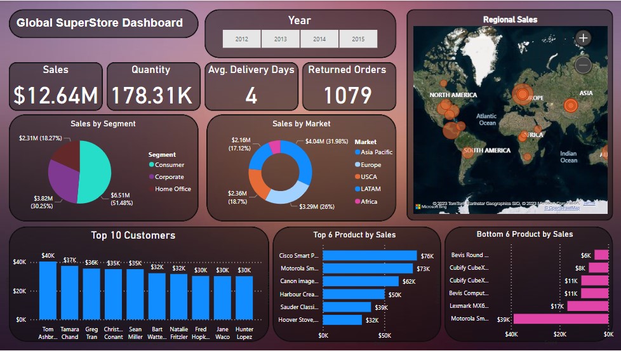Zoom out on the Regional Sales map
Viewport: 621px width, 351px height.
pyautogui.click(x=583, y=65)
